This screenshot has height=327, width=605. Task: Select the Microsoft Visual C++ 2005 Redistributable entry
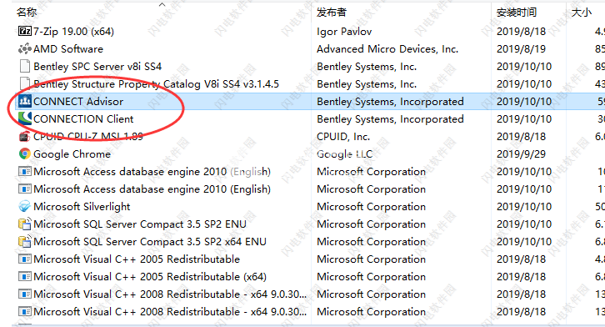(x=137, y=259)
